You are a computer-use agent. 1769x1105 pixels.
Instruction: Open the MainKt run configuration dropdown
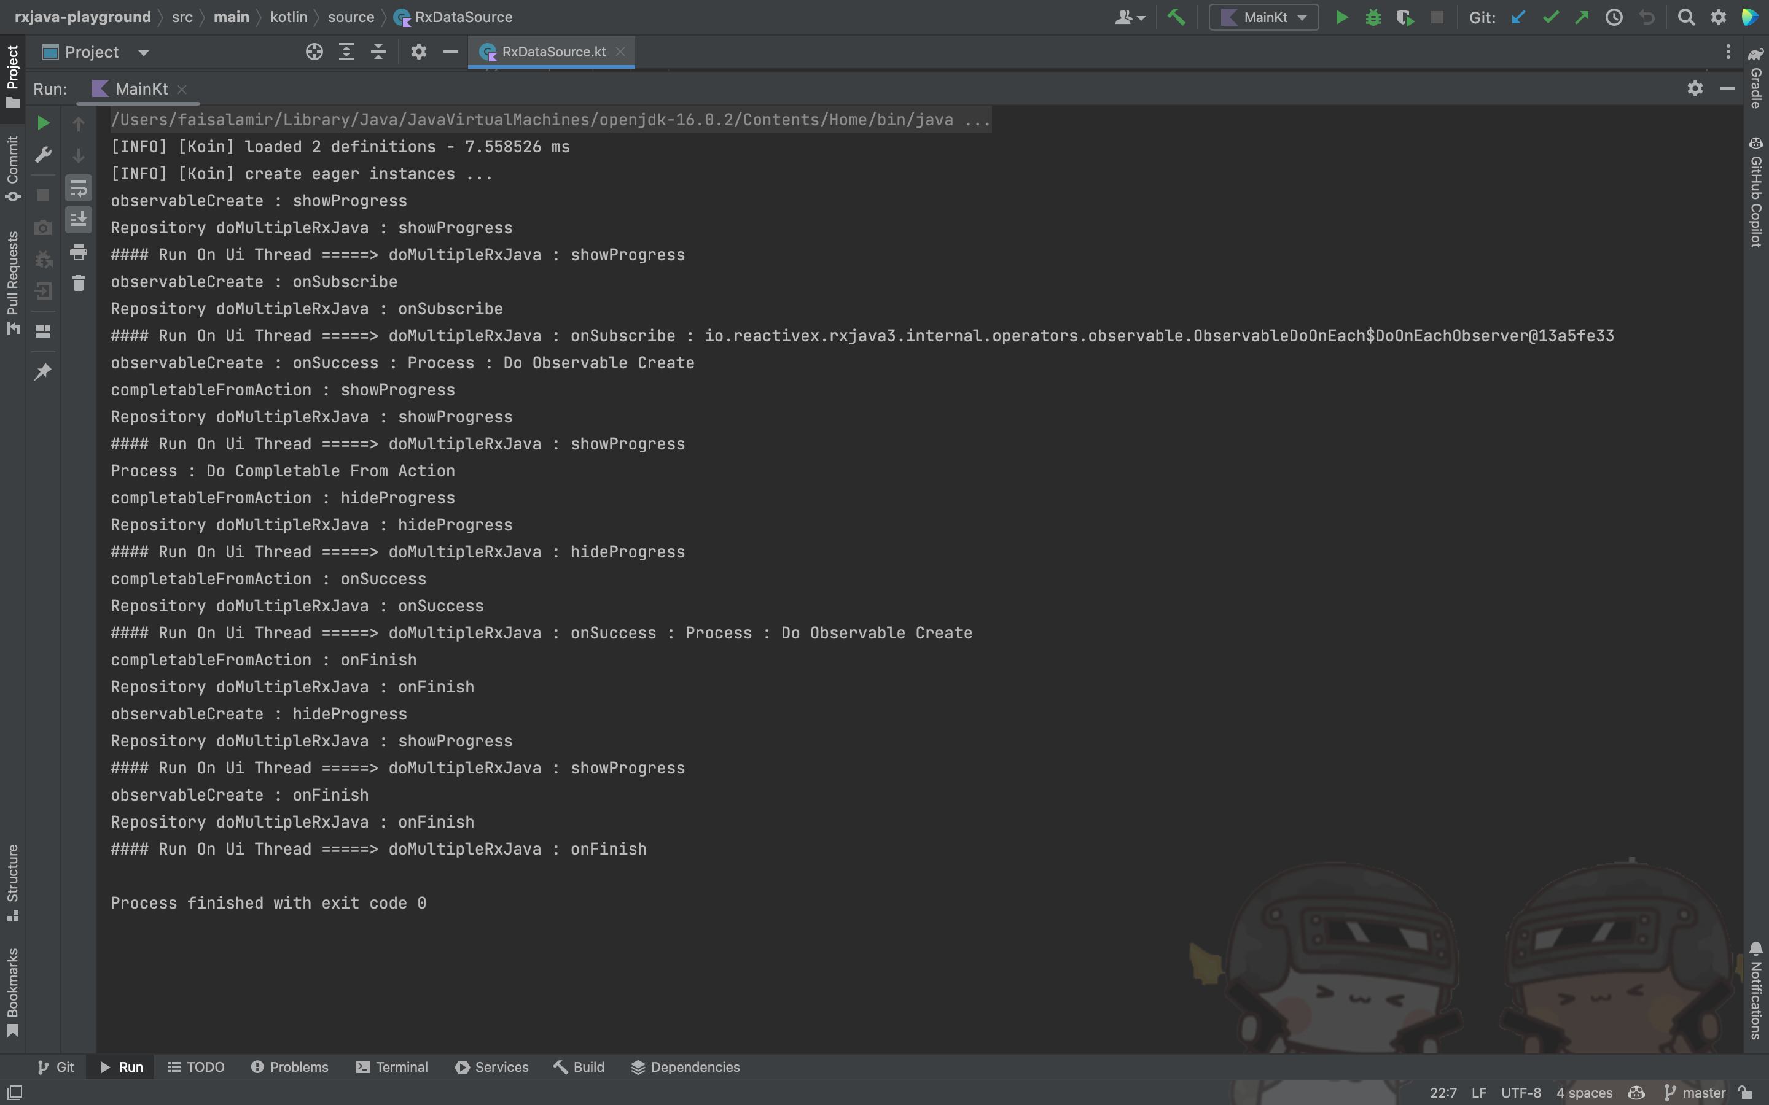click(1264, 18)
